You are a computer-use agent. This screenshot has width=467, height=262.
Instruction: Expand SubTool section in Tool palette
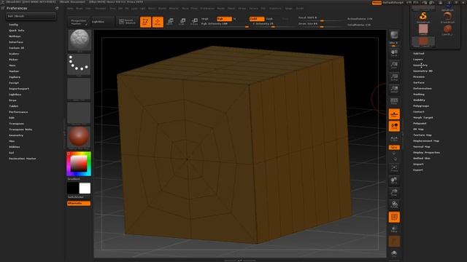[418, 53]
